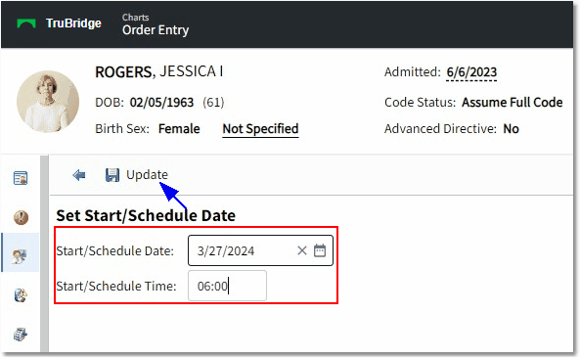Open the Charts breadcrumb link

135,18
